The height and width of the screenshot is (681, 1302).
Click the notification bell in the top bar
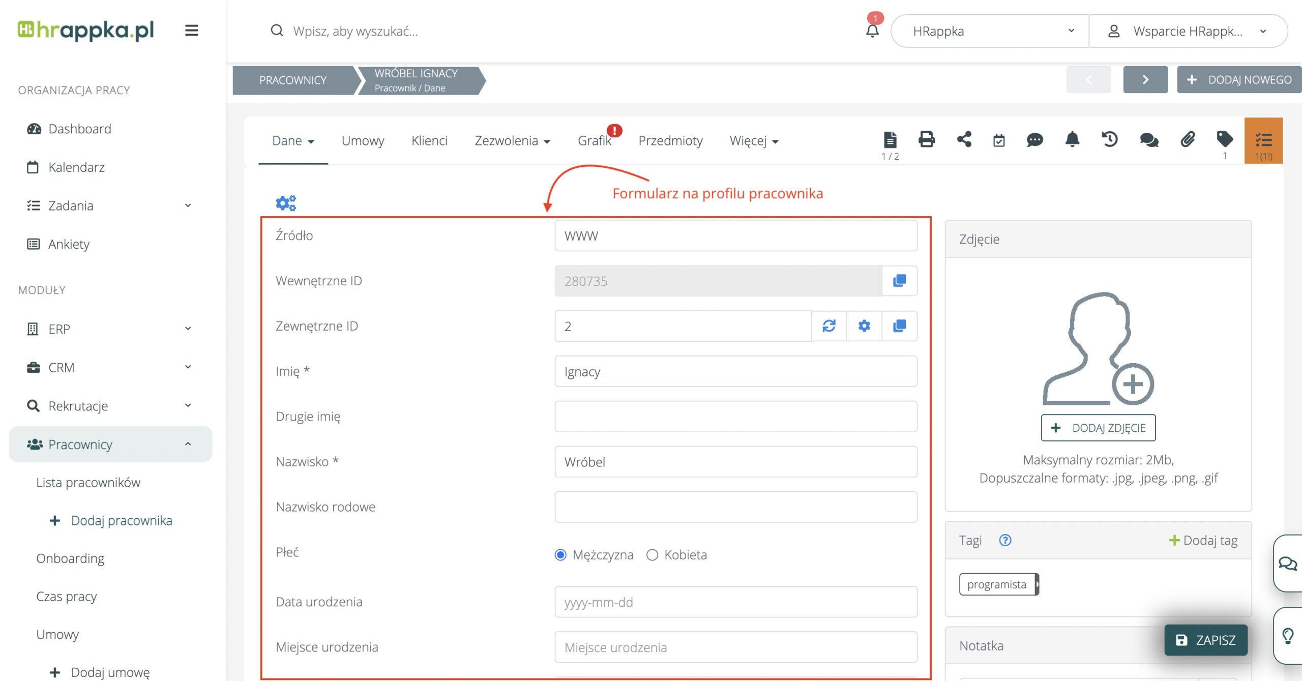(x=872, y=31)
